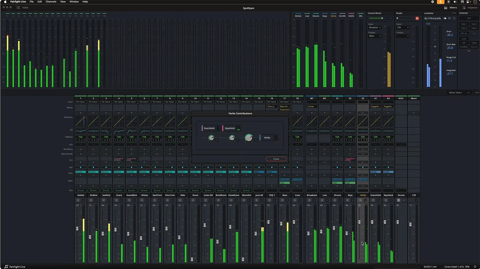Open Loudness options three-dot menu
This screenshot has height=269, width=480.
(x=454, y=13)
